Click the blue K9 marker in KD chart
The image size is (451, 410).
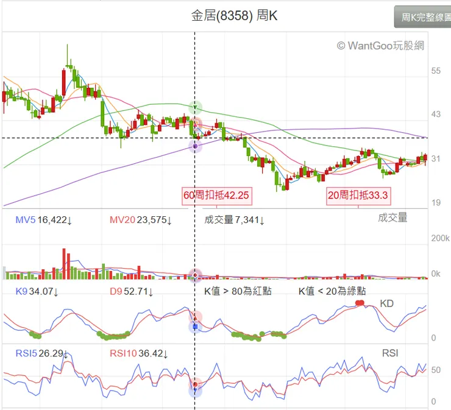click(x=196, y=327)
